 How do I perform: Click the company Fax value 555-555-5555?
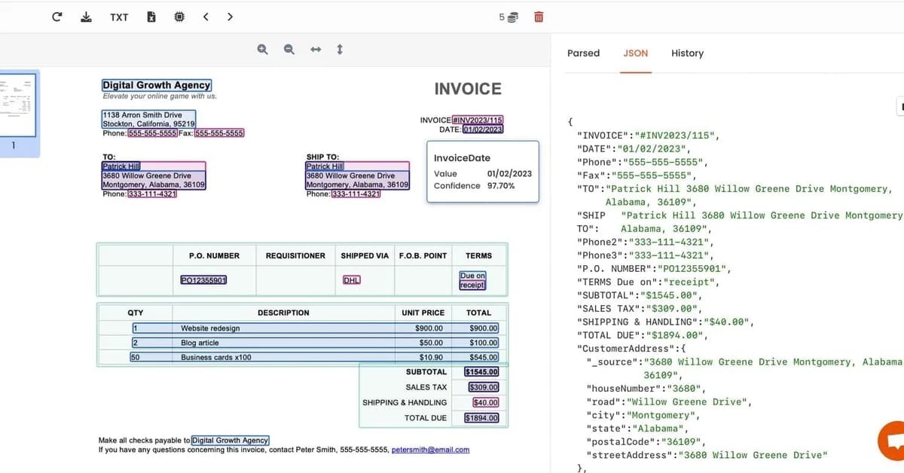tap(219, 133)
